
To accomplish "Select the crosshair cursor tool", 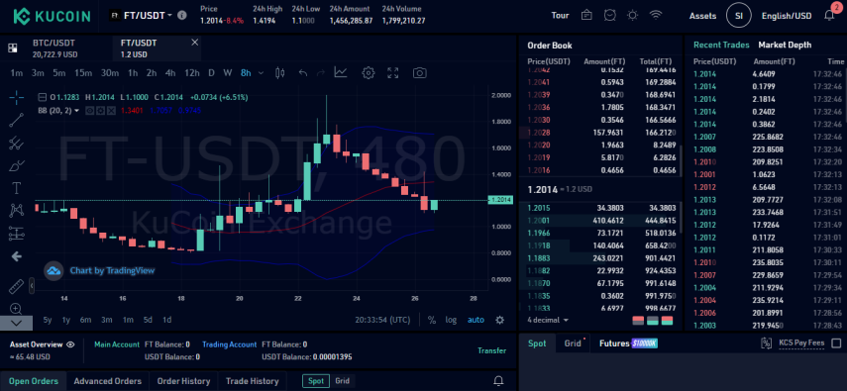I will click(17, 98).
